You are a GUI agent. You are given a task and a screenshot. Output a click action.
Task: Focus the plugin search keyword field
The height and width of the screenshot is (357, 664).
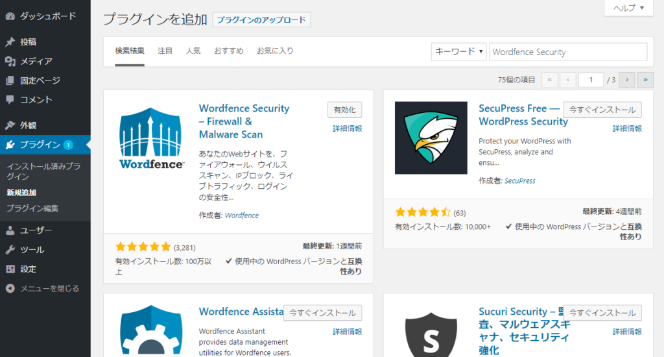tap(568, 52)
